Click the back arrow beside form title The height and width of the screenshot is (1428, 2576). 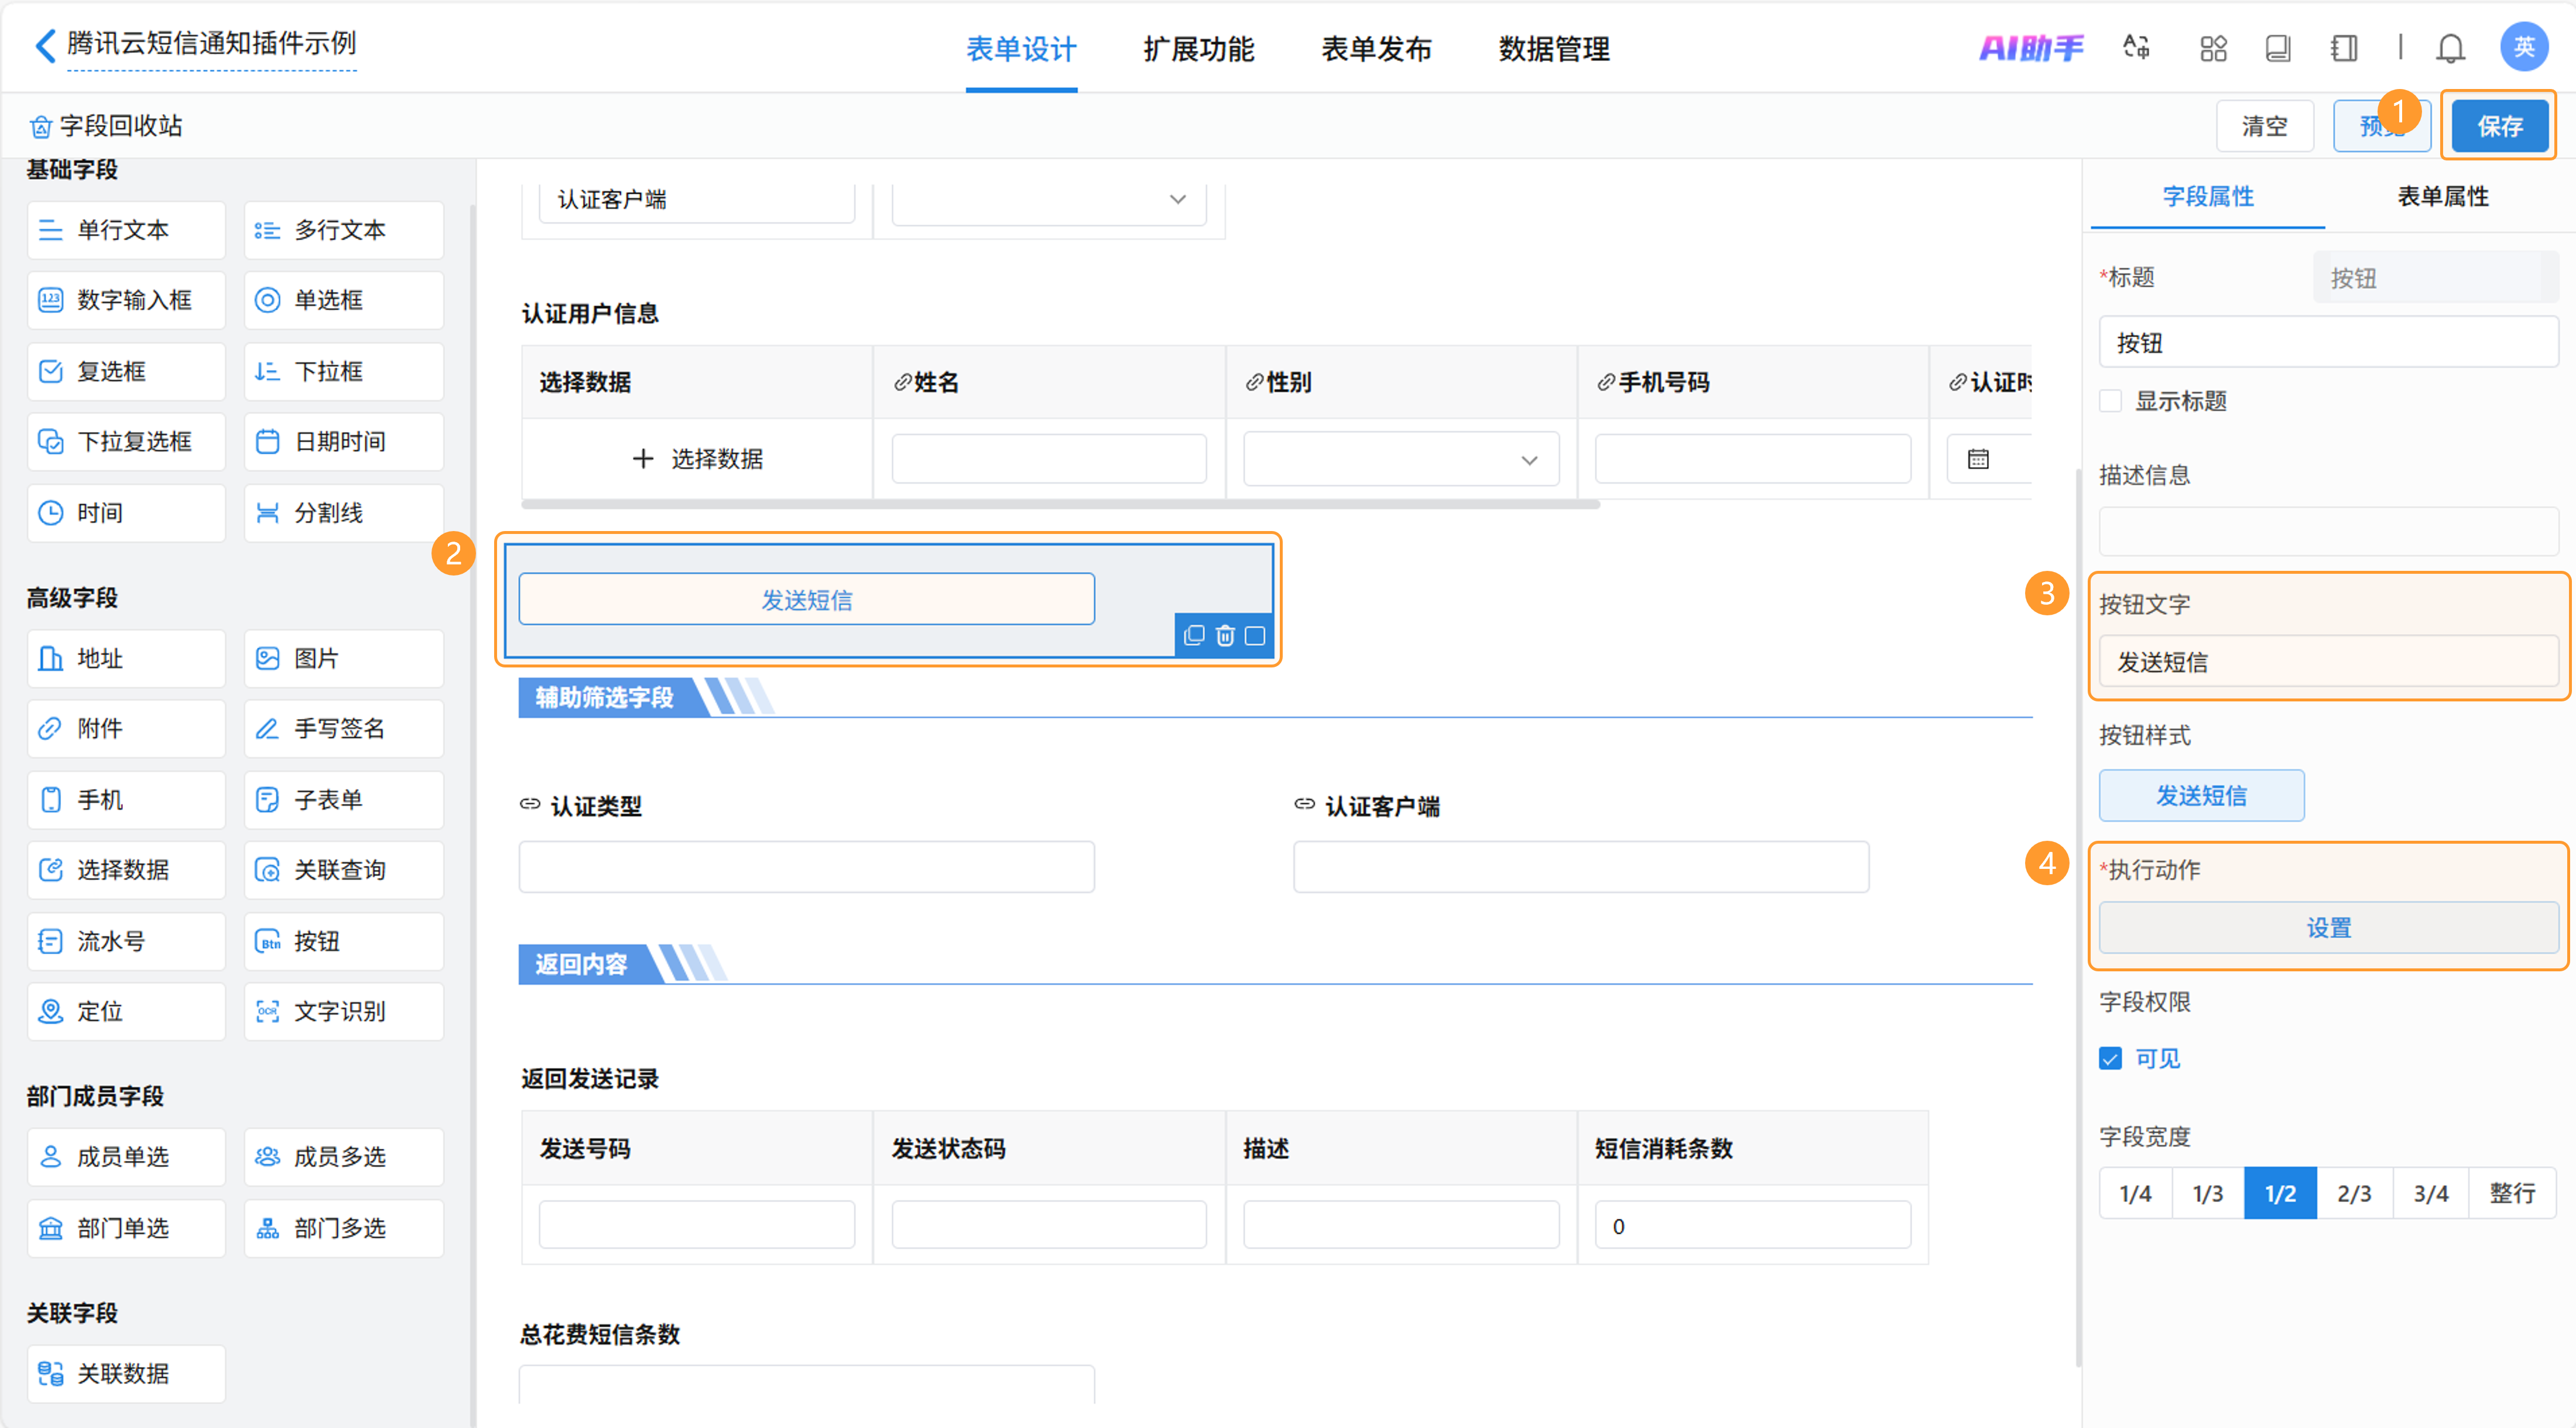pos(45,45)
